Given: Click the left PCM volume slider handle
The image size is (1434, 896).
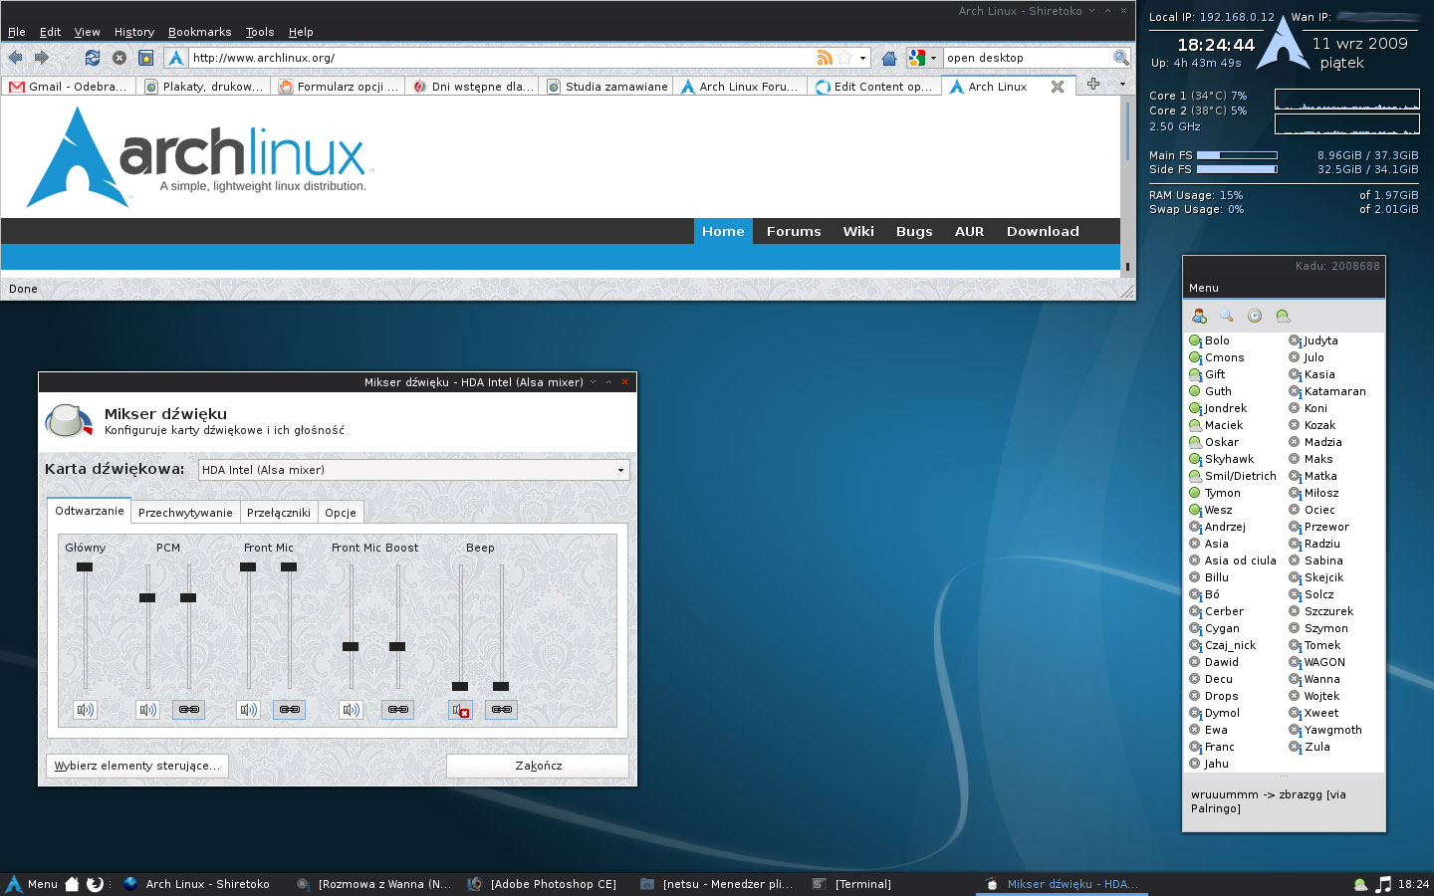Looking at the screenshot, I should point(147,598).
